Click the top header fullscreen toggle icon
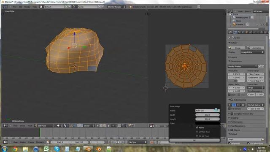The height and width of the screenshot is (152, 270). tap(199, 7)
